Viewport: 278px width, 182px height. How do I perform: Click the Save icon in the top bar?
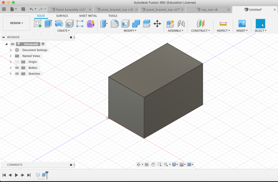click(23, 9)
